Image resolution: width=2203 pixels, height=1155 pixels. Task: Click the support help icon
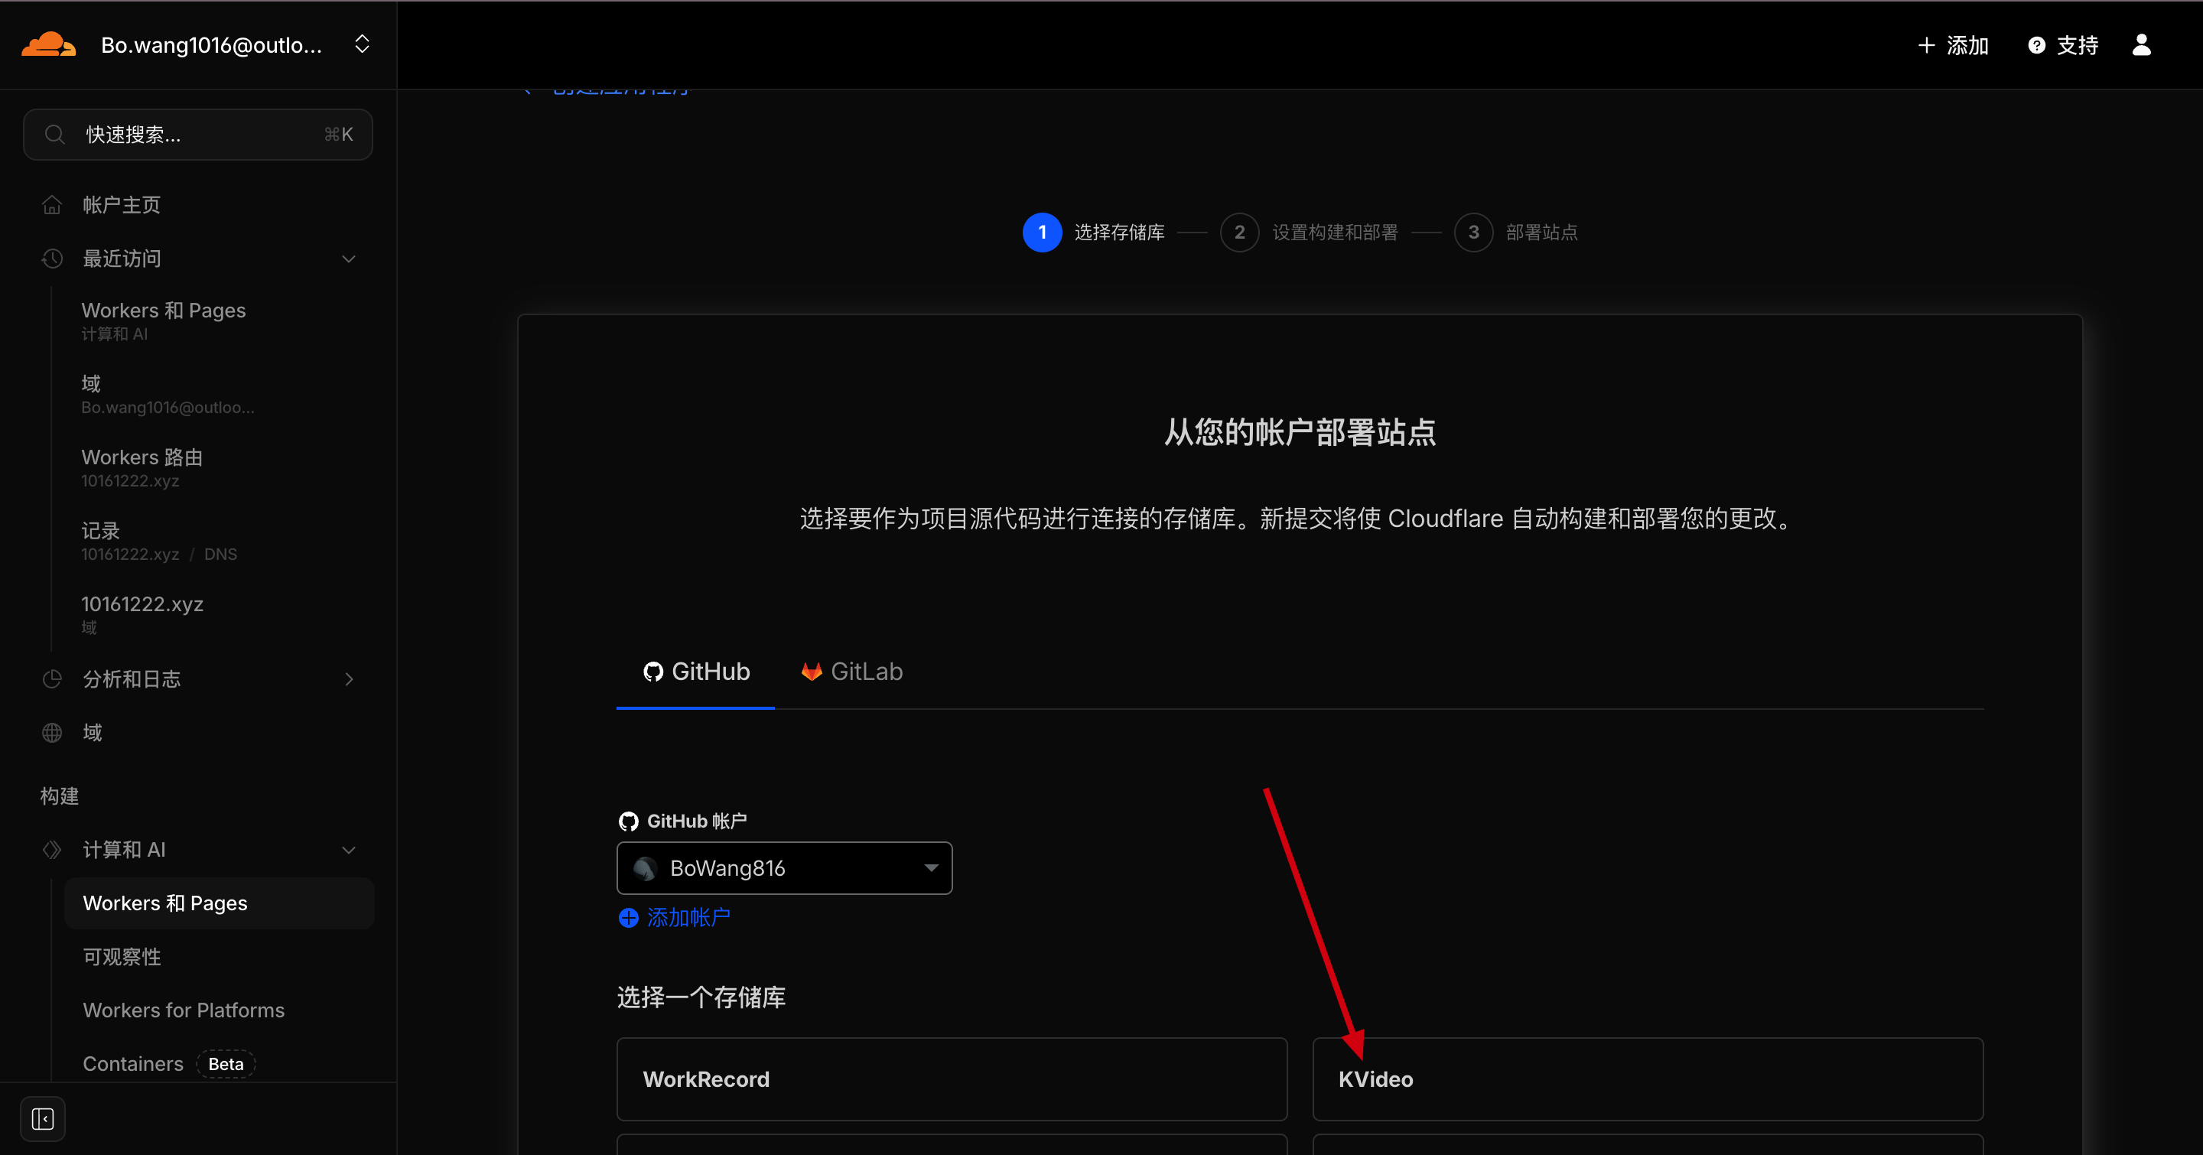tap(2036, 45)
